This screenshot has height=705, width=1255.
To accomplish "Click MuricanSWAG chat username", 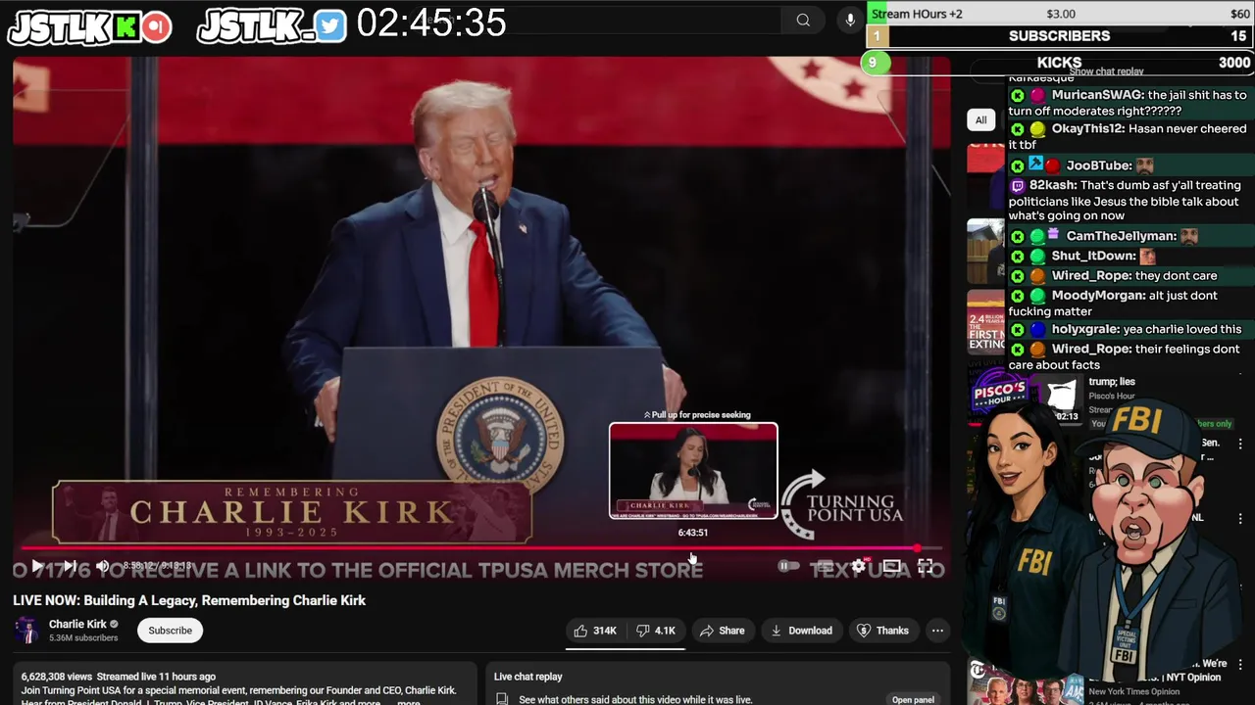I will click(x=1097, y=95).
